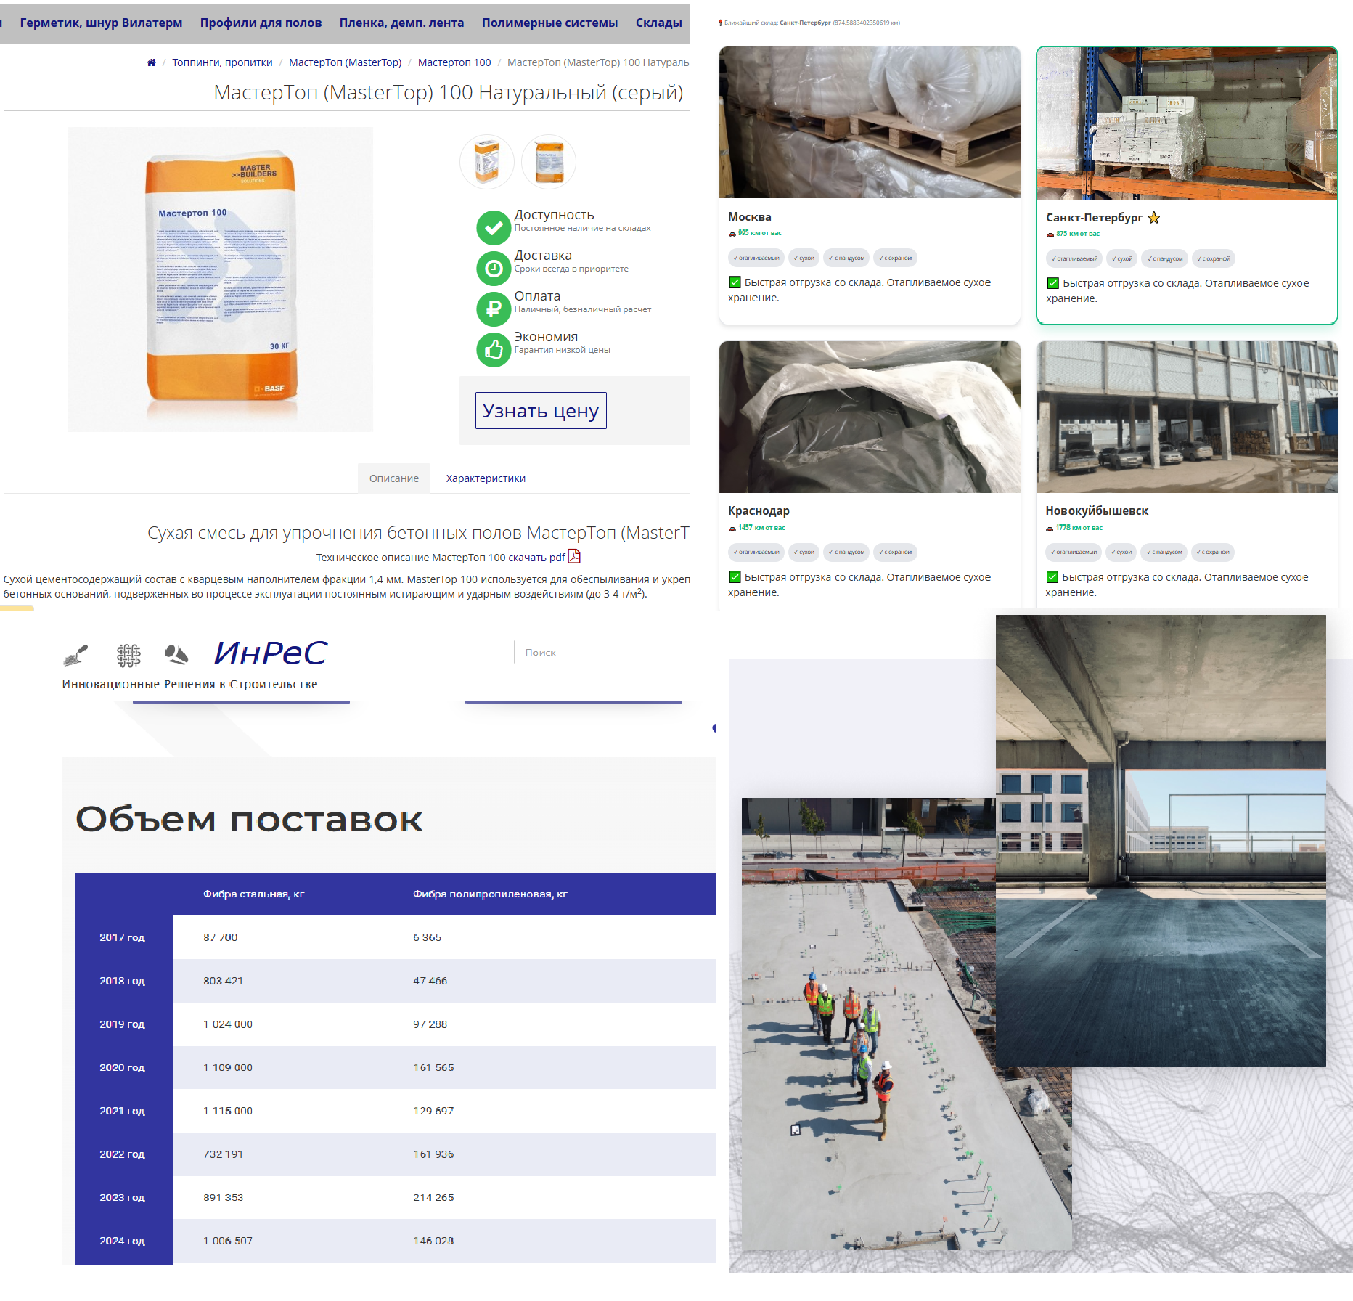The image size is (1353, 1301).
Task: Click the fiber bundle icon beside the ИнРеС logo
Action: [x=176, y=655]
